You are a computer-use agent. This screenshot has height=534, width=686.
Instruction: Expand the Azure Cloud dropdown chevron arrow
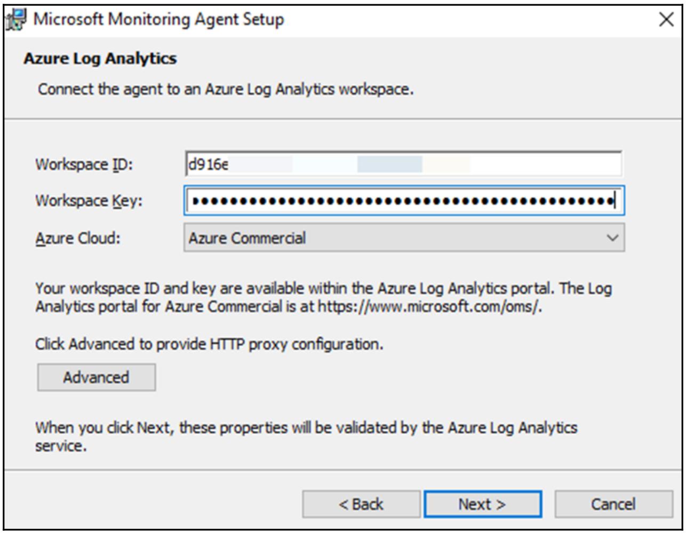coord(613,238)
